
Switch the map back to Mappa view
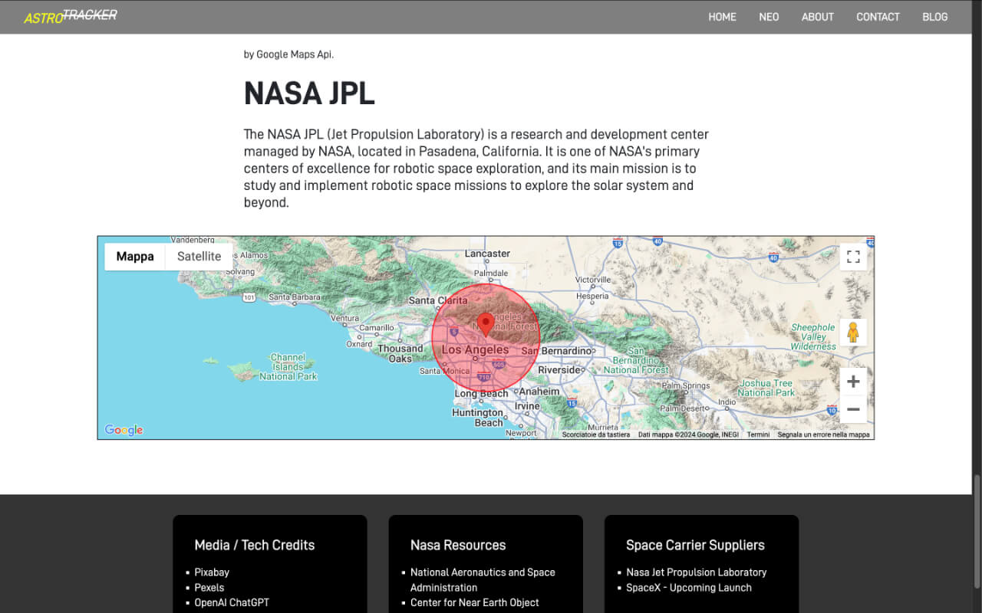[x=135, y=256]
